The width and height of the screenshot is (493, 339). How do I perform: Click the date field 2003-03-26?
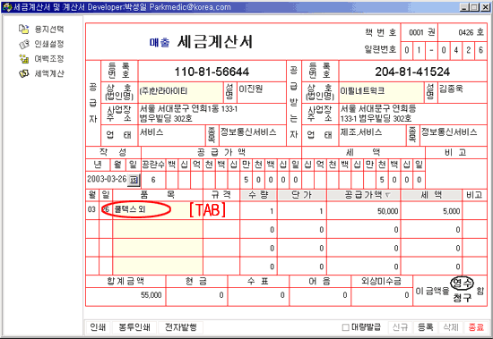pos(107,180)
